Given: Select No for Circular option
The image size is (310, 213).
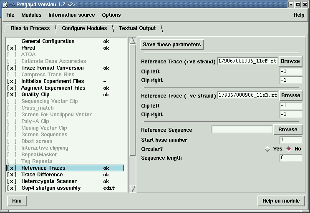Looking at the screenshot, I should 288,149.
